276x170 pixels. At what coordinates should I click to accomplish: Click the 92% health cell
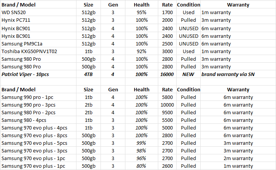[141, 52]
